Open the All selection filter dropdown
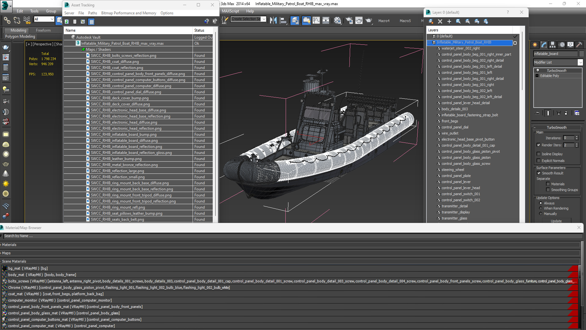This screenshot has height=330, width=586. [x=52, y=19]
